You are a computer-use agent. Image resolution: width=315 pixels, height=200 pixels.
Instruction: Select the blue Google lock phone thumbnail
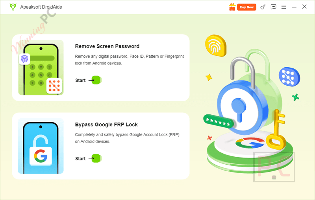41,146
